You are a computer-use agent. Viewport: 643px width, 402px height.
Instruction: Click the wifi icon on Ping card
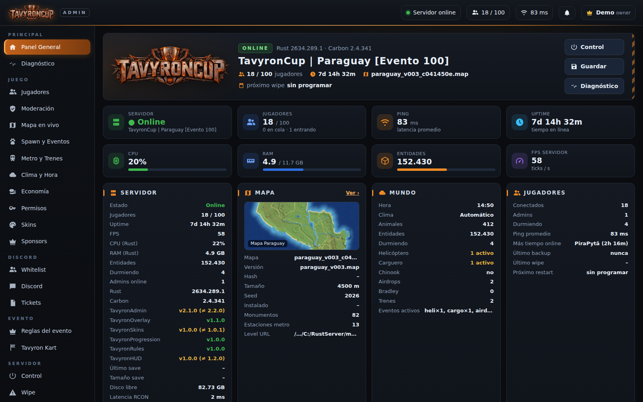click(385, 122)
